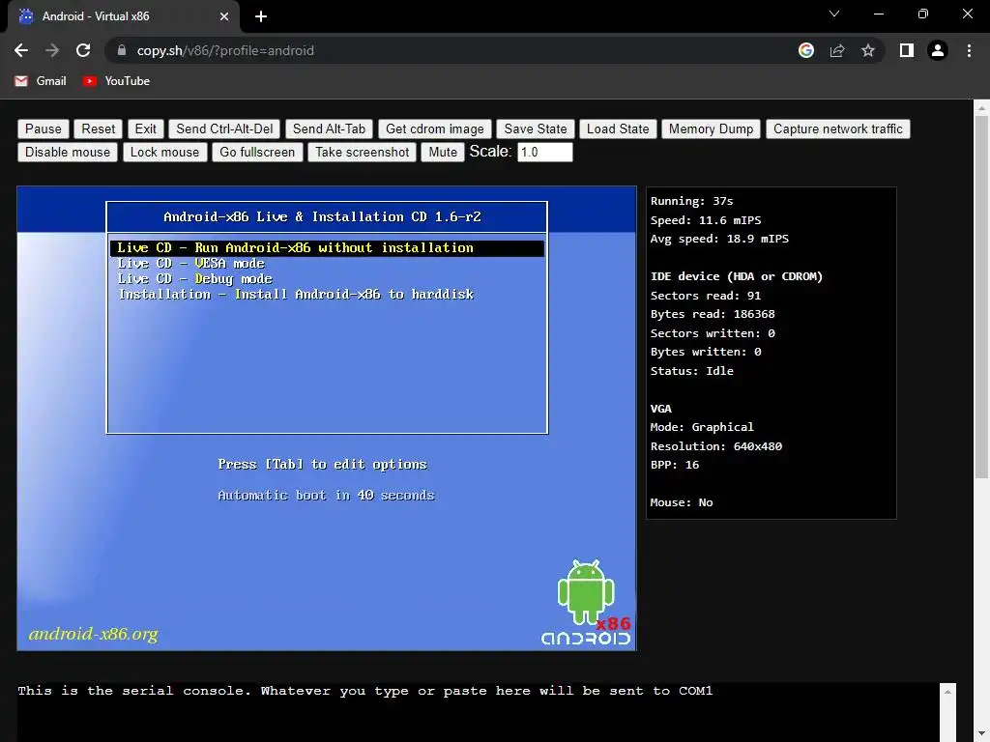
Task: Click the share page icon
Action: coord(837,50)
